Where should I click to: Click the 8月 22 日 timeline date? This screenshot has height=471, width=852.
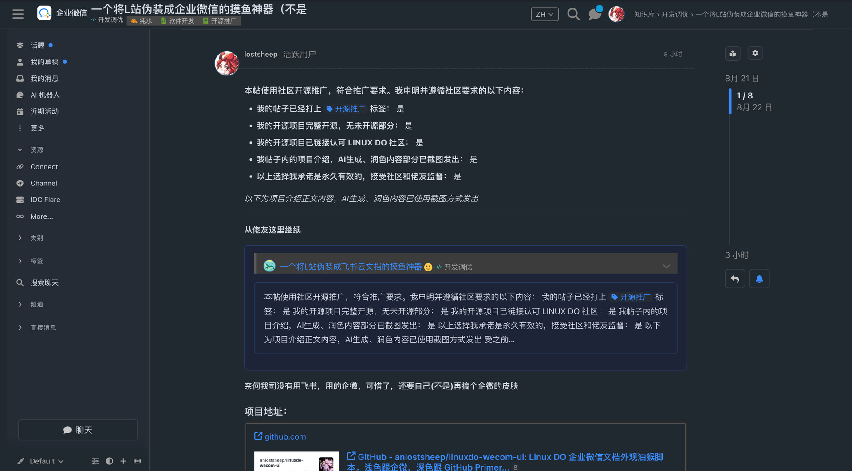point(754,107)
